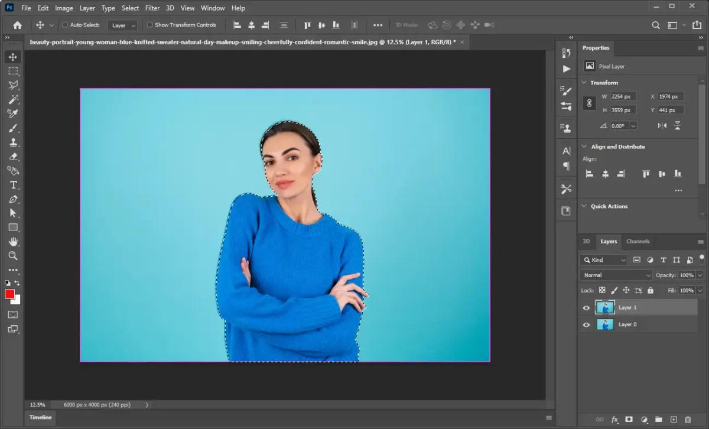The width and height of the screenshot is (709, 429).
Task: Open the History panel icon
Action: (567, 53)
